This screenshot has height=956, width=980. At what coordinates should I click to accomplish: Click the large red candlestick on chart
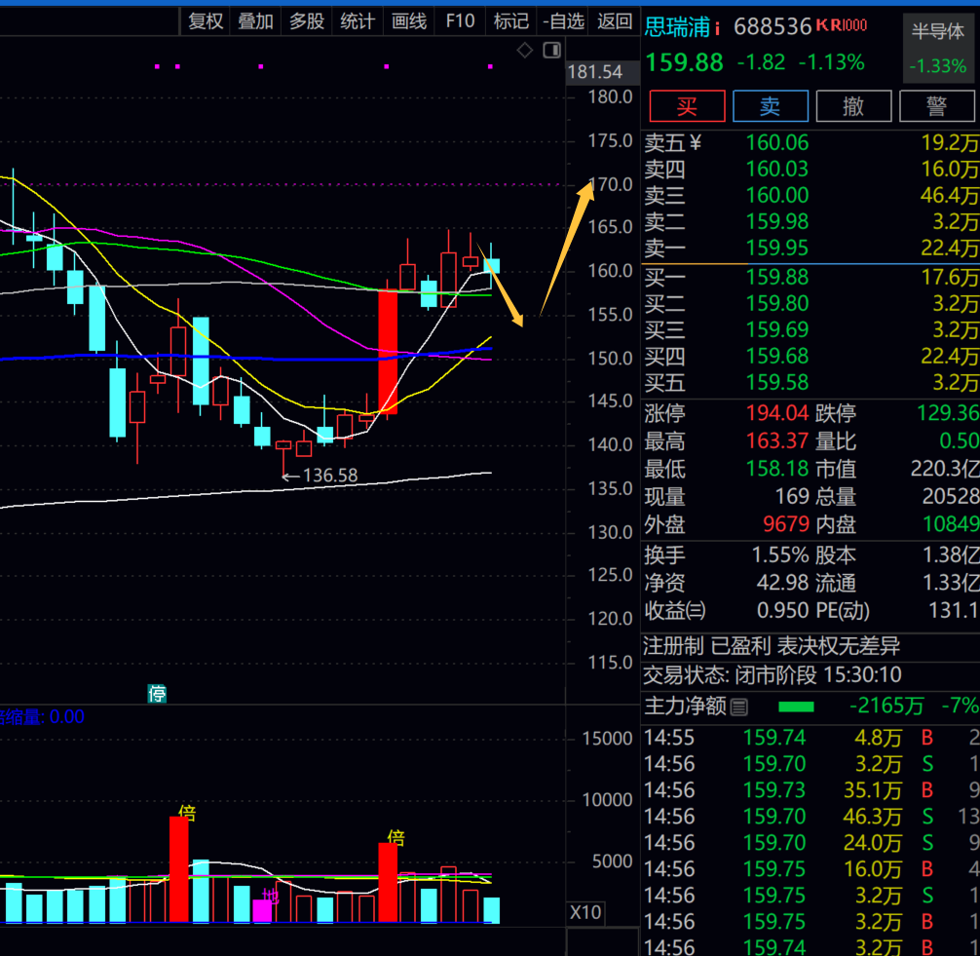coord(387,352)
